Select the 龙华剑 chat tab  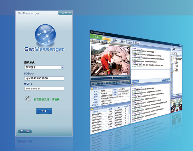(137, 43)
